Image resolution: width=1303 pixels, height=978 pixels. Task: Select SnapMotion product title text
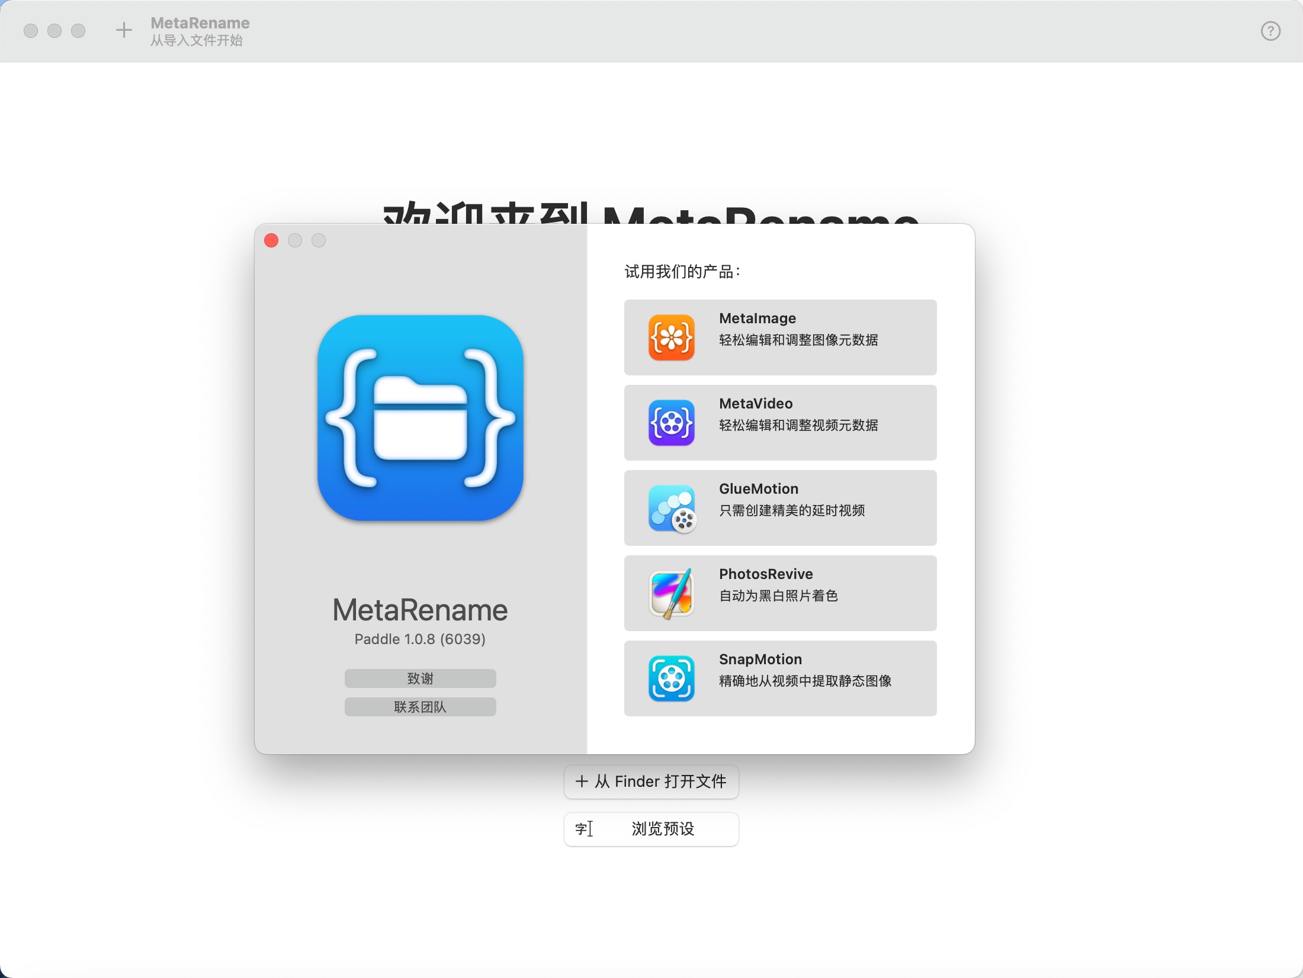(760, 659)
